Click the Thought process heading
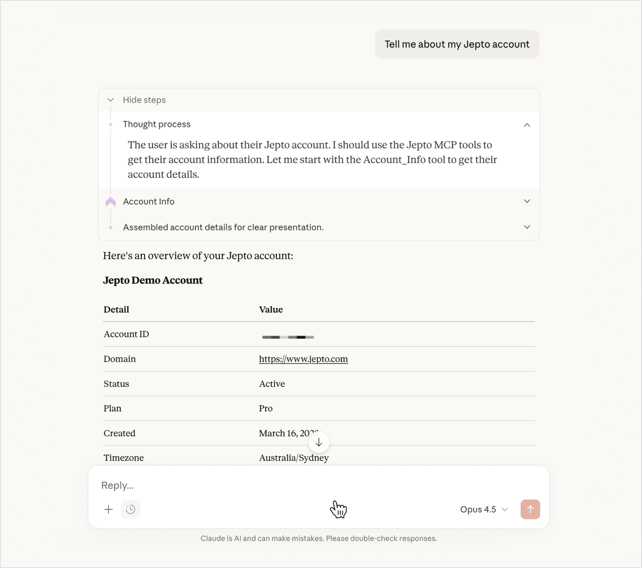 (156, 124)
